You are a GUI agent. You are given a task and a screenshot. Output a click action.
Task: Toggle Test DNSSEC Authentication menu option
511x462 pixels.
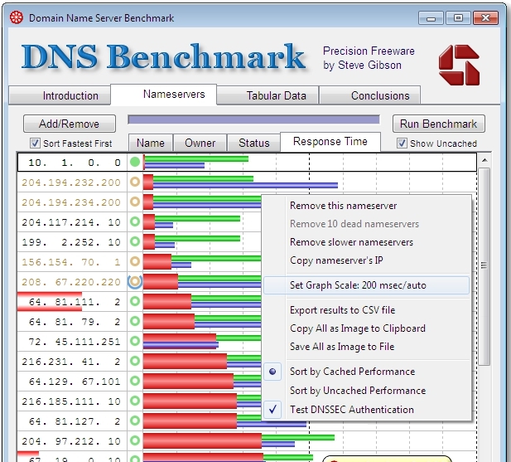[367, 409]
